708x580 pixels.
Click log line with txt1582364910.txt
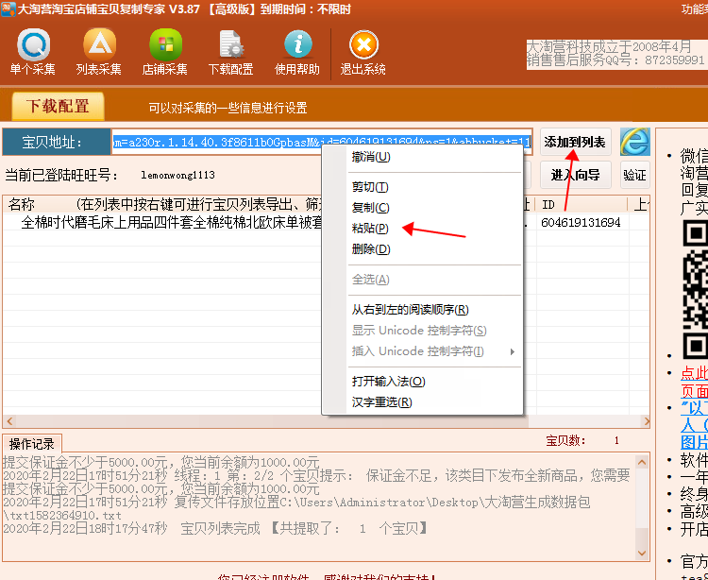pos(62,516)
